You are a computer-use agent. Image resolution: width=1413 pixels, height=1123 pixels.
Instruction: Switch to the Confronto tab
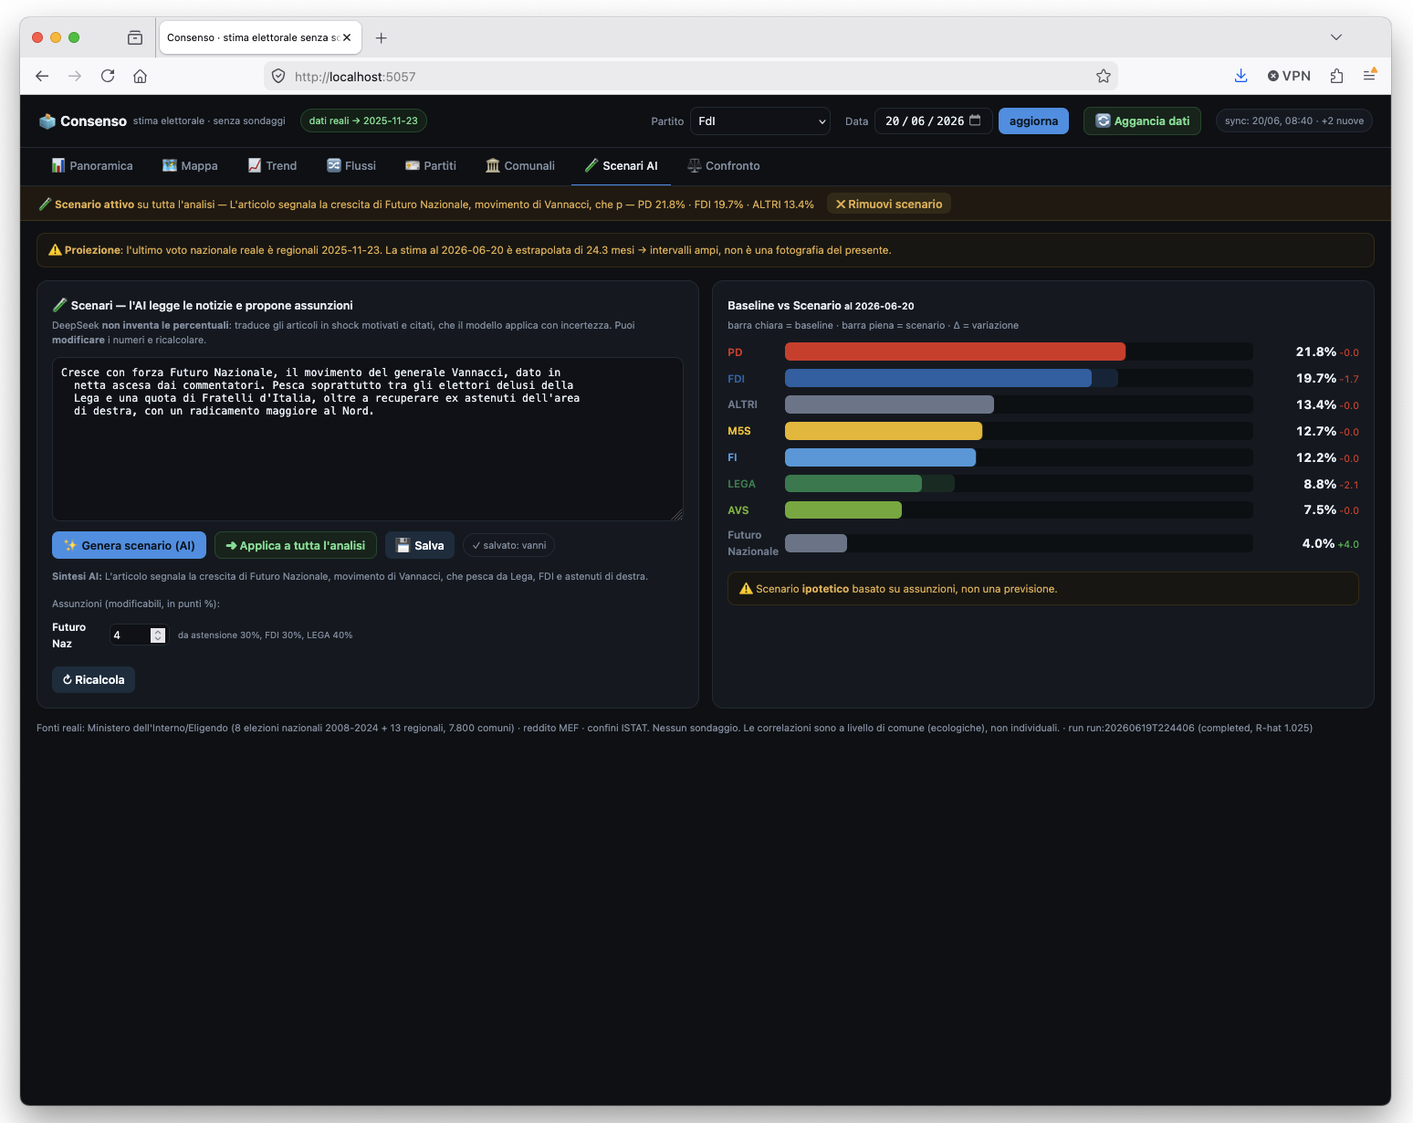[x=724, y=165]
